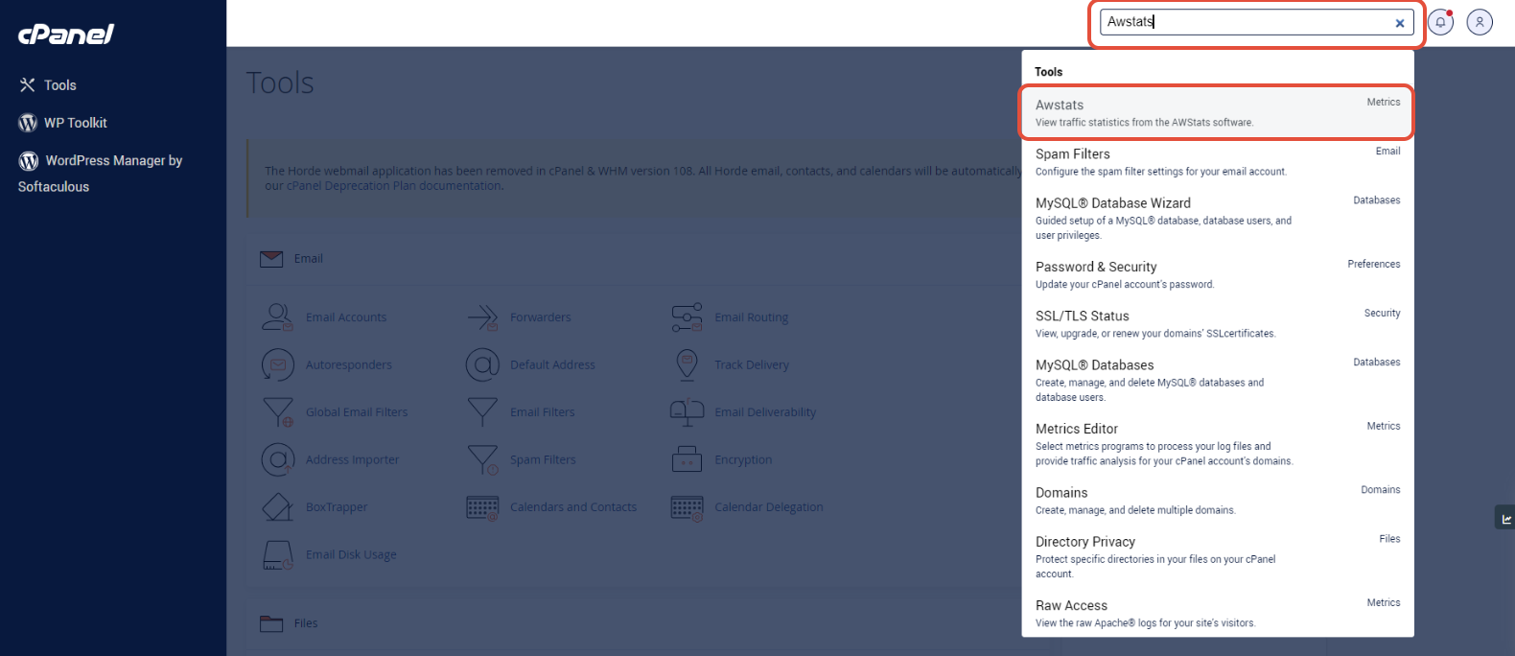Click the Spam Filters funnel icon in Email section
This screenshot has width=1515, height=656.
pyautogui.click(x=482, y=459)
